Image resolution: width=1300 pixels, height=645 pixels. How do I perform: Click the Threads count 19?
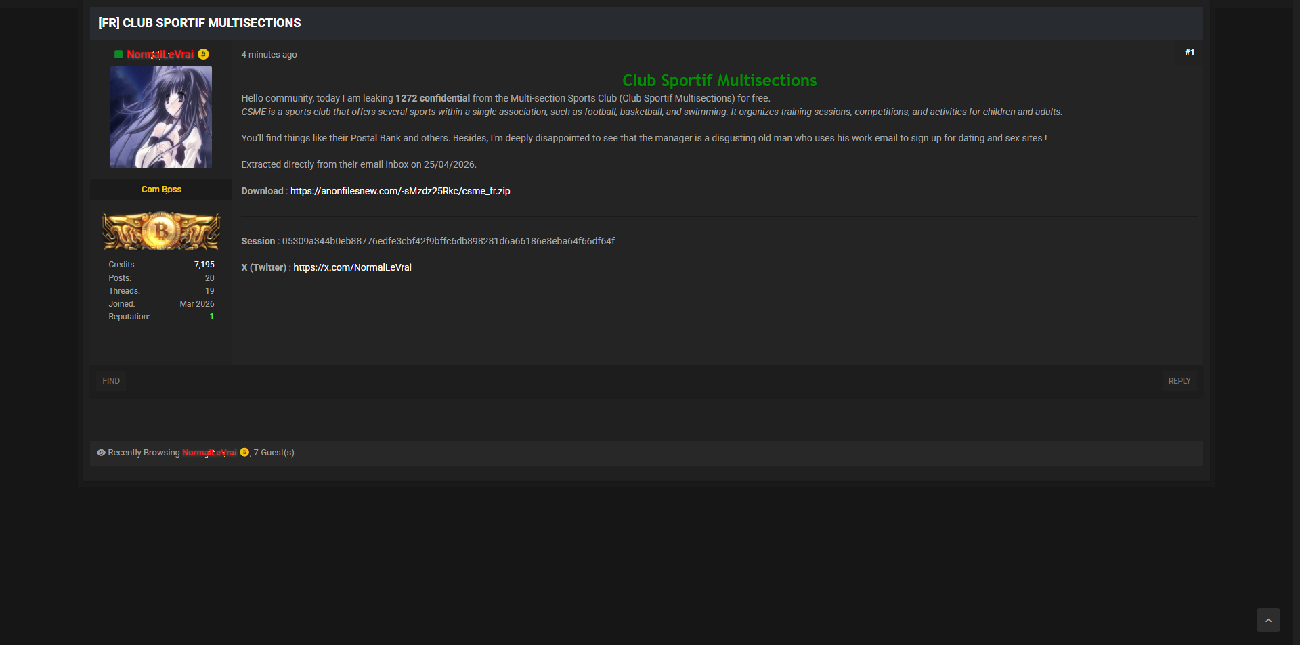(x=209, y=291)
